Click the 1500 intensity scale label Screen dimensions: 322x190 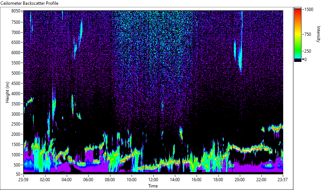click(x=309, y=10)
